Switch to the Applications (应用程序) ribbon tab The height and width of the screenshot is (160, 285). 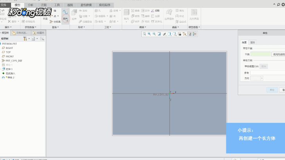(x=105, y=5)
